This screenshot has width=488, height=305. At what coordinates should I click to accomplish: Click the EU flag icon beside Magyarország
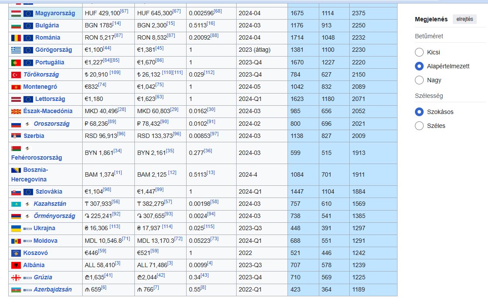point(28,13)
